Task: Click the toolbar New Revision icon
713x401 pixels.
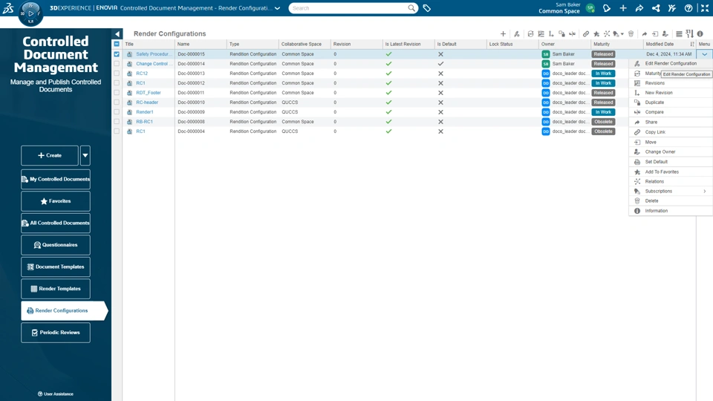Action: click(551, 33)
